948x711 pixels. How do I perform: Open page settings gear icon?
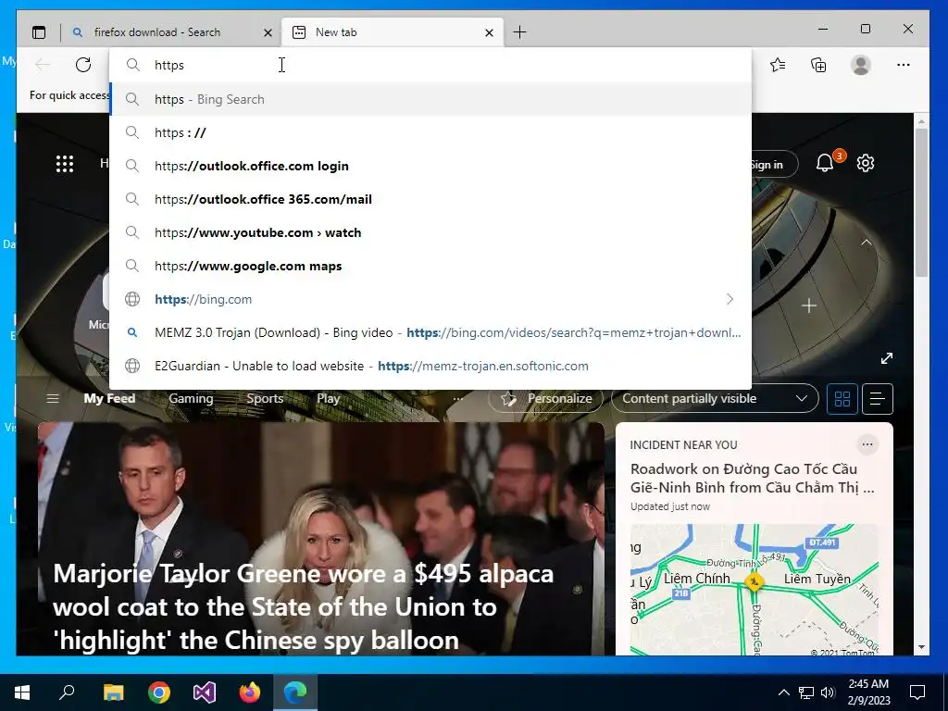866,163
